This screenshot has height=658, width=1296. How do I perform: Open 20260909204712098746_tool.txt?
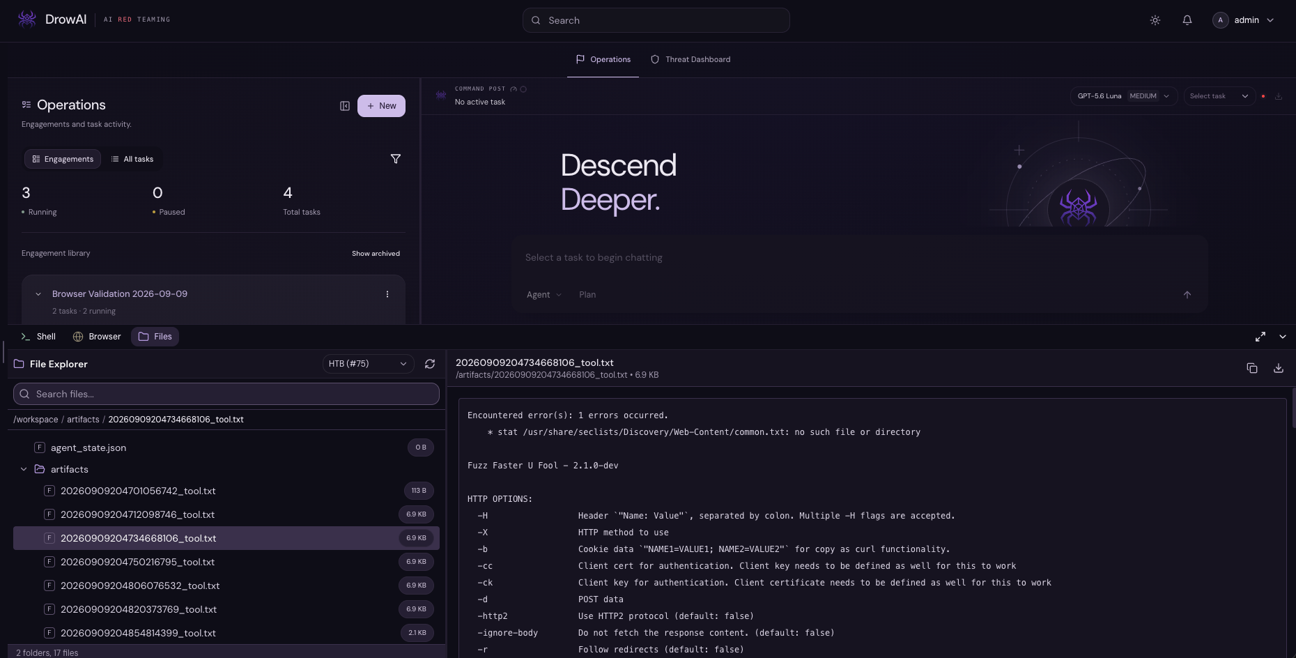pos(226,514)
